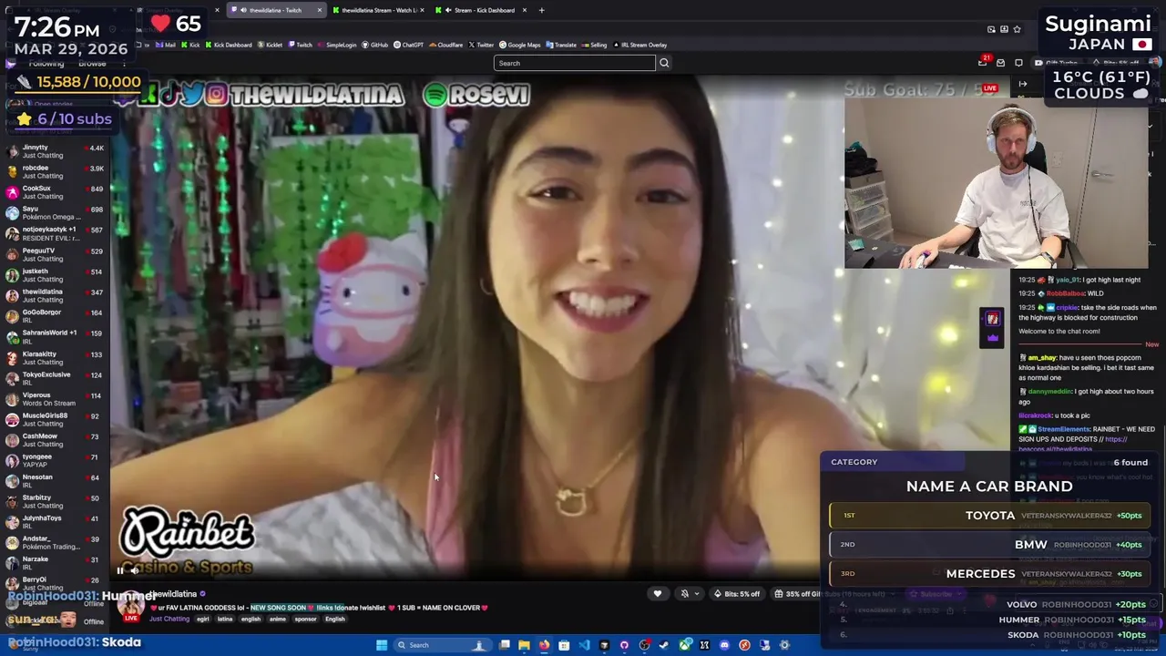The image size is (1166, 656).
Task: Open the Mail bookmark
Action: 166,45
